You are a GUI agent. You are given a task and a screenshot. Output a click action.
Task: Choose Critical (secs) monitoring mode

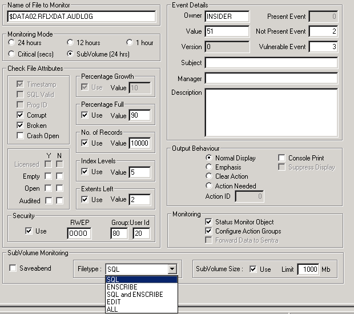coord(11,54)
